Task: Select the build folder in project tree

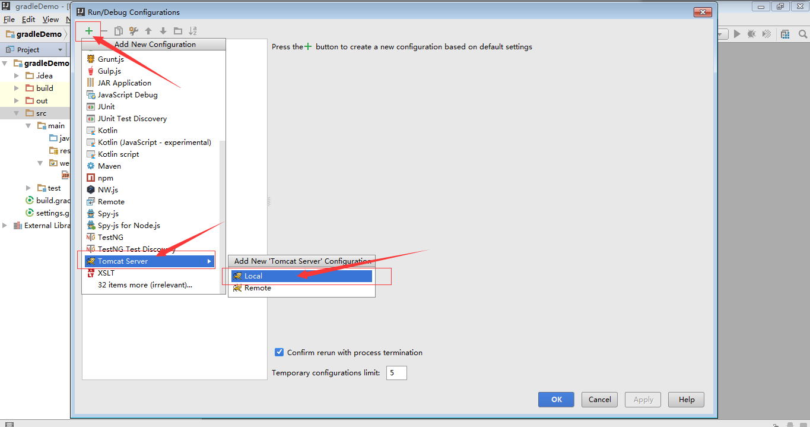Action: point(39,88)
